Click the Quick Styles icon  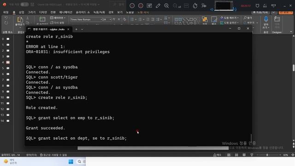[214, 19]
